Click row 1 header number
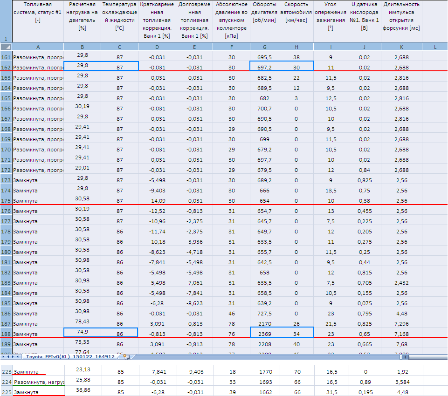 tap(6, 39)
